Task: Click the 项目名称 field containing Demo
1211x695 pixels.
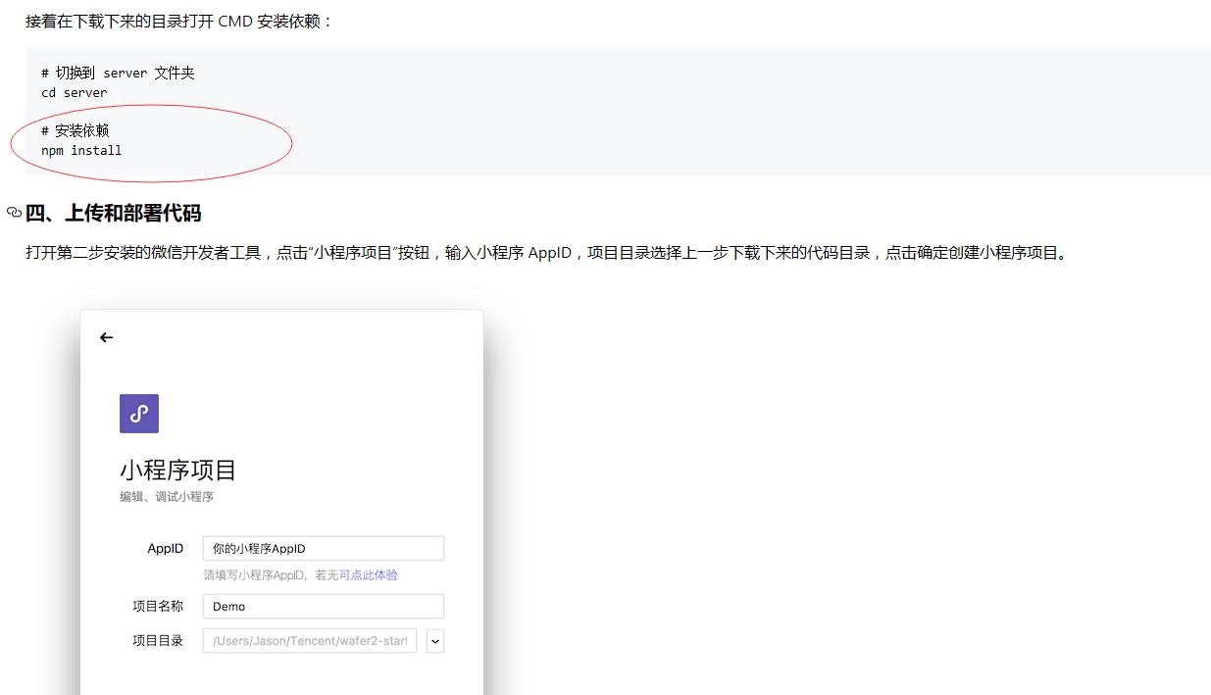Action: coord(324,606)
